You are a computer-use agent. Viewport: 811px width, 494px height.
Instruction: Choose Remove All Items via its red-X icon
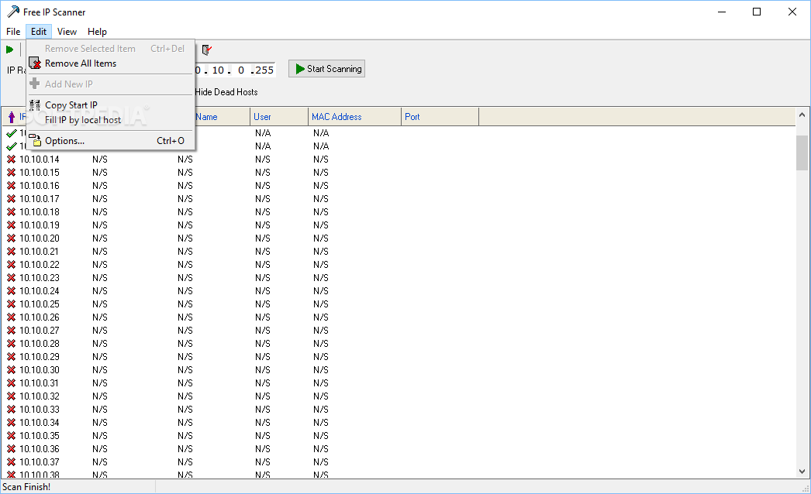(35, 63)
